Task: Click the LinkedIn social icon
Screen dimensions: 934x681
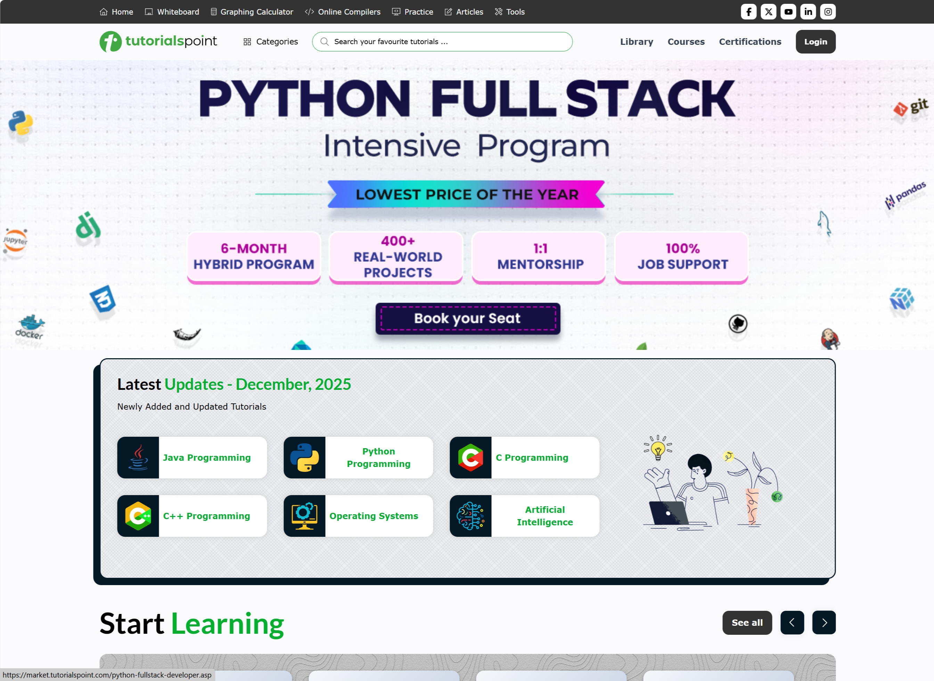Action: click(808, 11)
